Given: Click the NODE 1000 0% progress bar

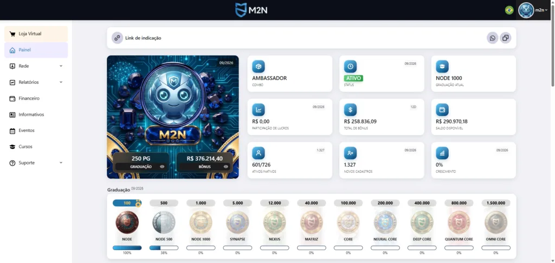Looking at the screenshot, I should point(201,248).
